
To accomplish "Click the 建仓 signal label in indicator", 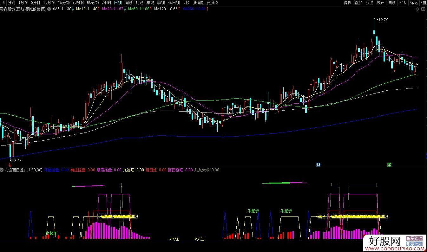I will [x=322, y=217].
